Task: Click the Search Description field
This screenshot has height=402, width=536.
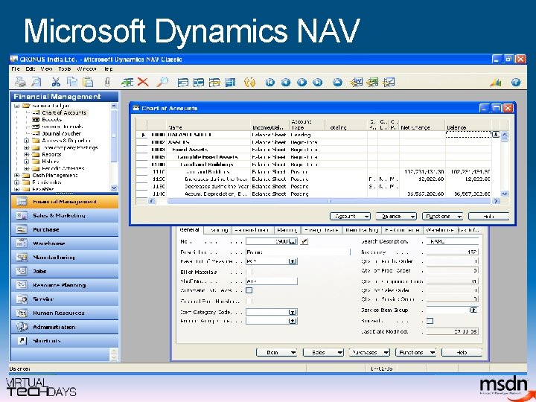Action: (x=453, y=241)
